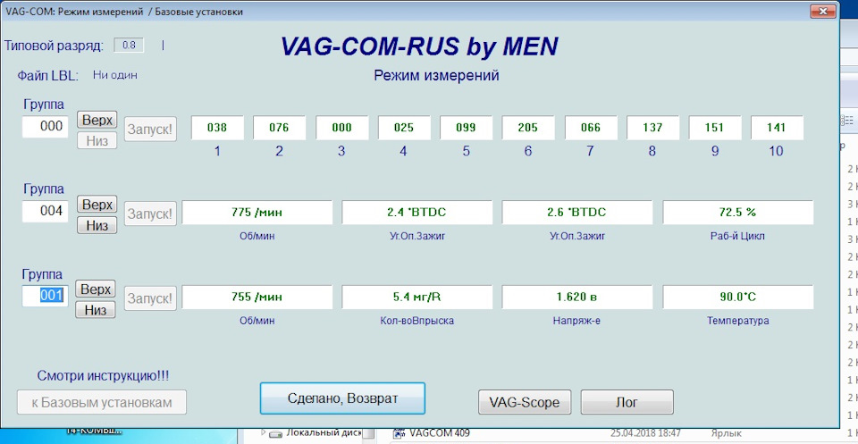Open the VAG-Scope window
The image size is (858, 444).
pyautogui.click(x=525, y=402)
